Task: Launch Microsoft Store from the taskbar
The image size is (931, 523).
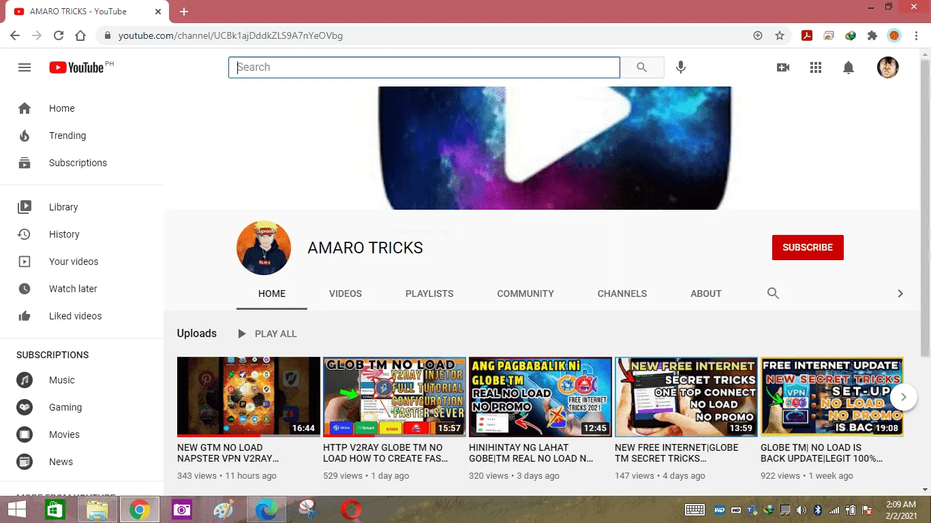Action: point(55,509)
